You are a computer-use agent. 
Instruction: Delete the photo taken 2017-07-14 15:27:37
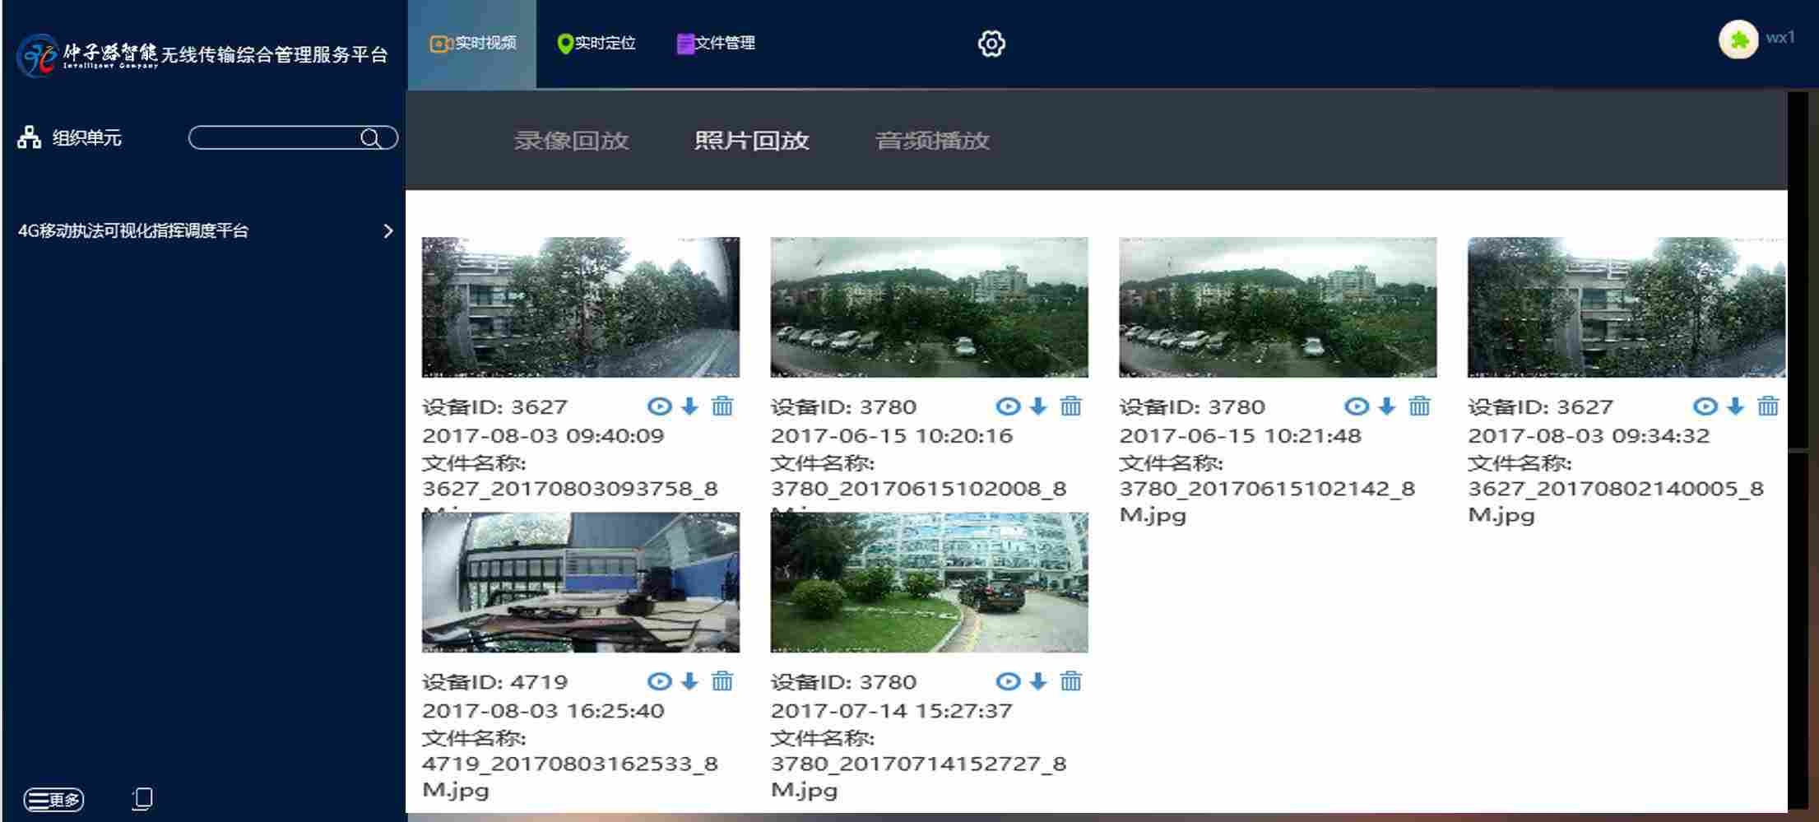click(x=1070, y=680)
